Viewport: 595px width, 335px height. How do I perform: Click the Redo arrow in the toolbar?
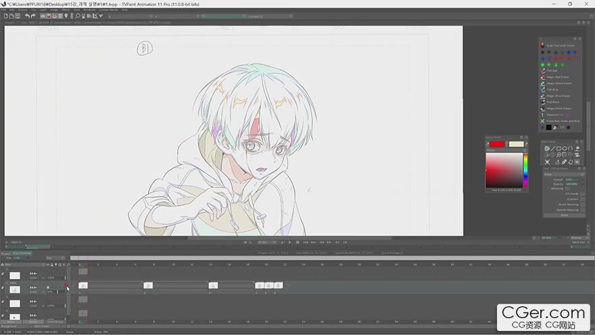(33, 16)
